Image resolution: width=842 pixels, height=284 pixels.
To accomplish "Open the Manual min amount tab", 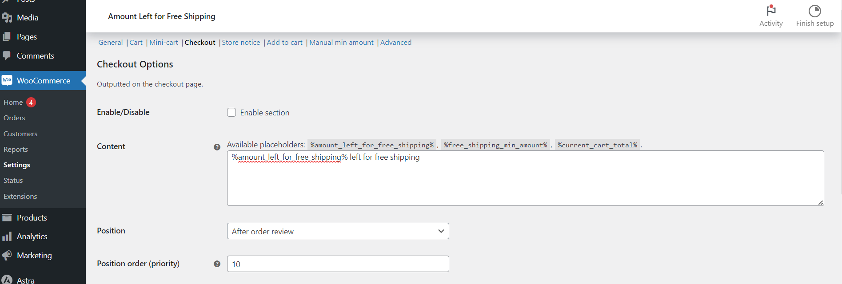I will coord(341,43).
